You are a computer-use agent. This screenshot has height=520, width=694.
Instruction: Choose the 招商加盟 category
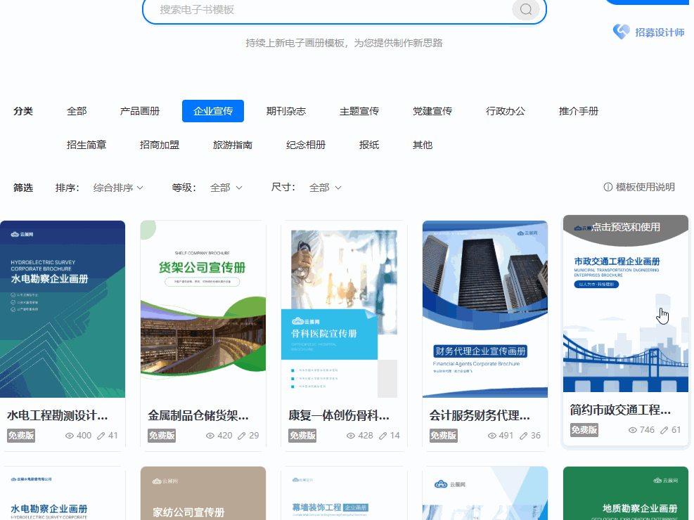coord(160,145)
